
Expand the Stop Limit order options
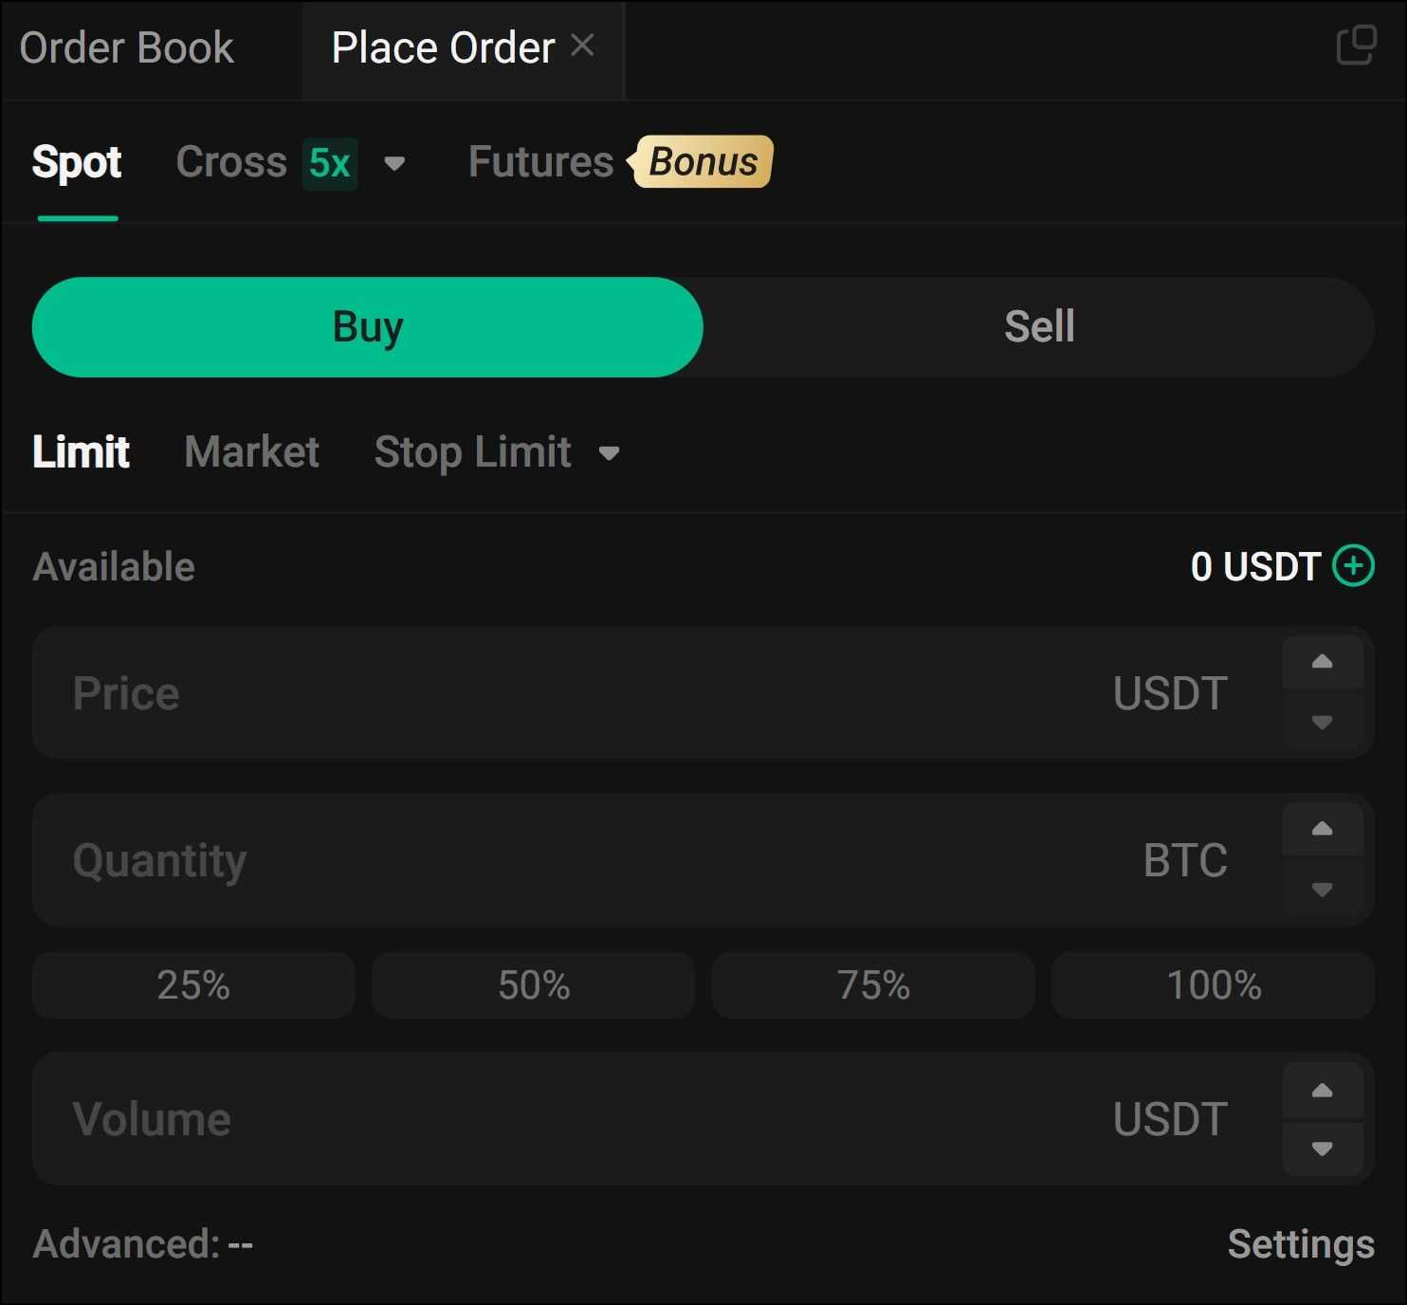pyautogui.click(x=610, y=452)
